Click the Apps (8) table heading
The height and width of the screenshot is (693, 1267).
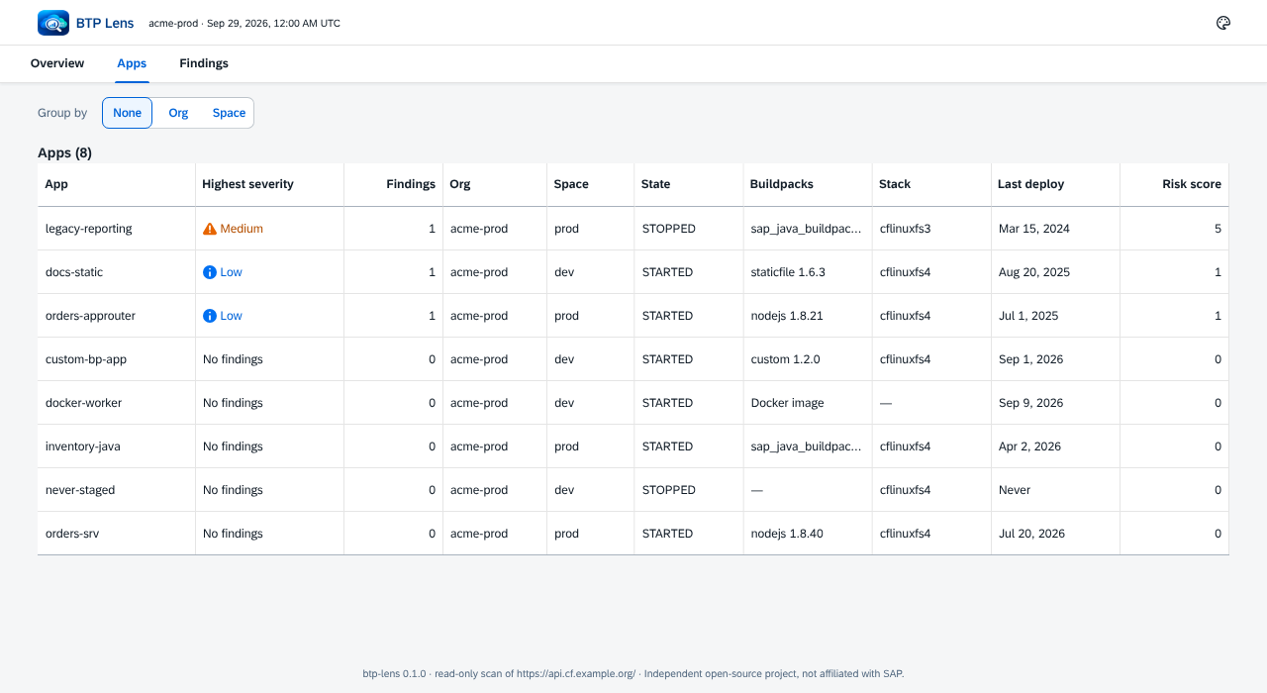64,152
